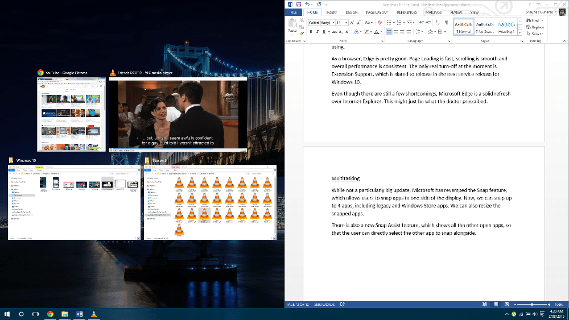This screenshot has height=320, width=569.
Task: Increase font size with Grow Font
Action: (352, 23)
